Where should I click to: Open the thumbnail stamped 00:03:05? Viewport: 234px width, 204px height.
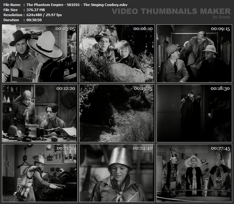click(x=40, y=53)
